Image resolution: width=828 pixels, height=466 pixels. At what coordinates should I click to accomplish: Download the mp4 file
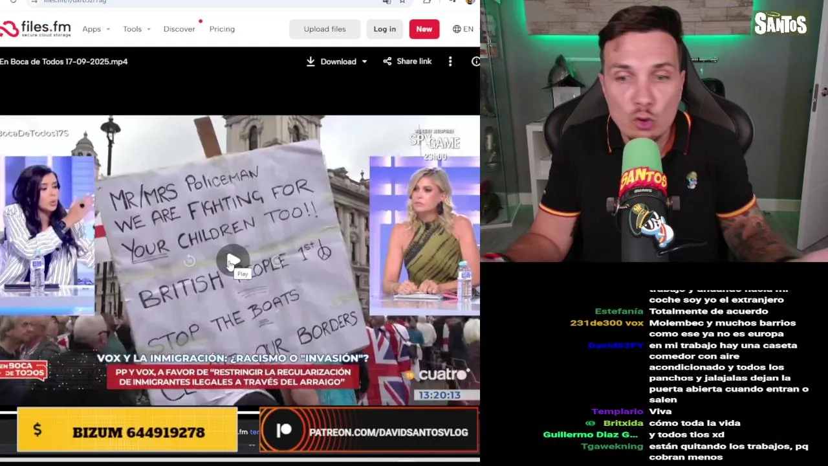point(331,61)
